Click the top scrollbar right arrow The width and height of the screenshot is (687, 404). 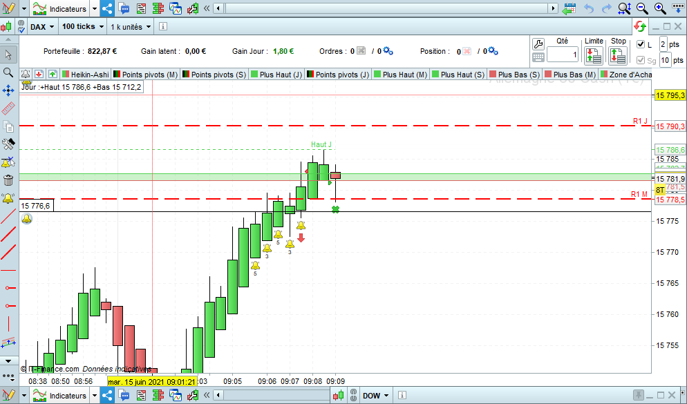click(554, 8)
